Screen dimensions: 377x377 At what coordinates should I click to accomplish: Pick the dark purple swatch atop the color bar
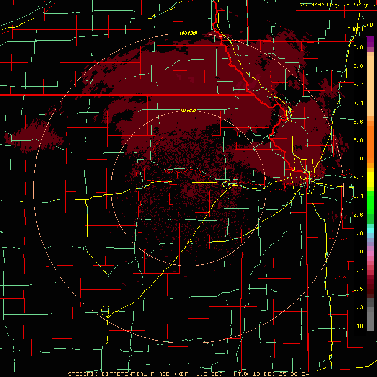(370, 41)
